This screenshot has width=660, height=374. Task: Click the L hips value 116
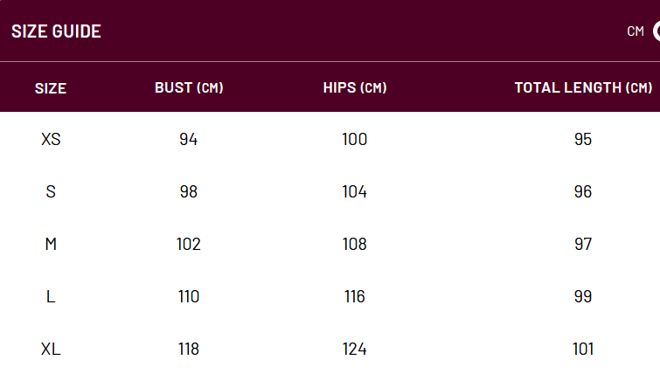point(354,296)
